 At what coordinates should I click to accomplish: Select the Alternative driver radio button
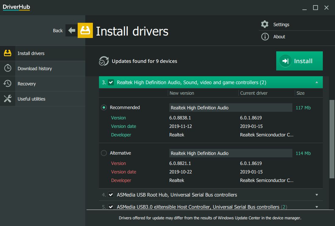[104, 153]
